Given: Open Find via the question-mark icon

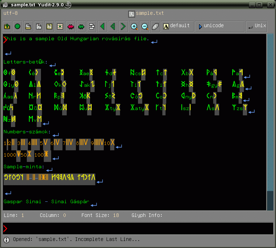Looking at the screenshot, I should click(x=49, y=26).
